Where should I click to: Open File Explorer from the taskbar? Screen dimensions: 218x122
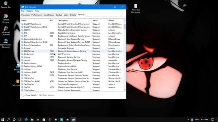click(x=32, y=120)
